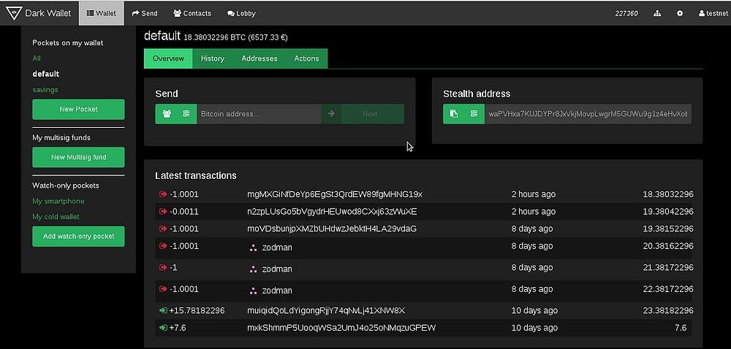Viewport: 731px width, 349px height.
Task: Click QR scan icon in Send box
Action: coord(186,114)
